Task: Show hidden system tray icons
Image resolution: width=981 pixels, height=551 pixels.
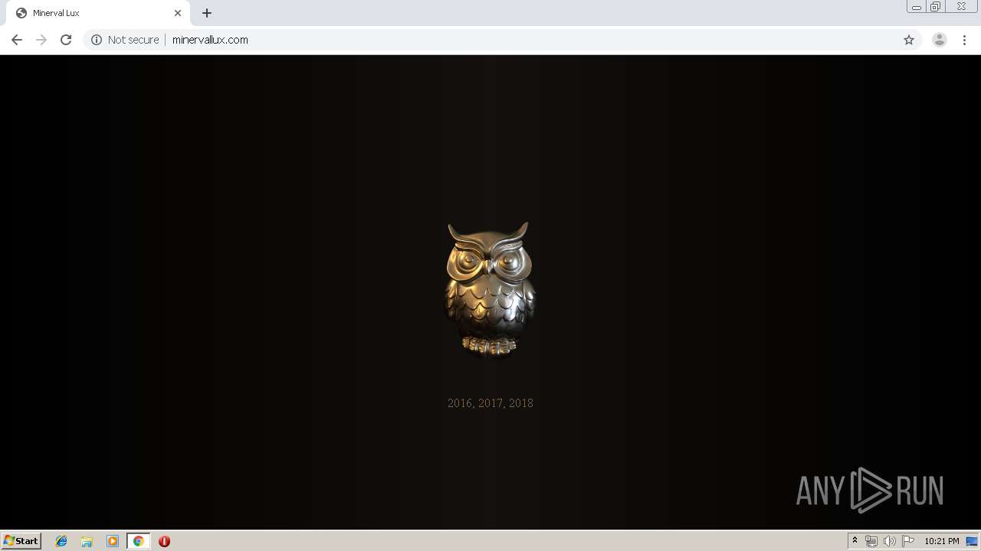Action: (855, 541)
